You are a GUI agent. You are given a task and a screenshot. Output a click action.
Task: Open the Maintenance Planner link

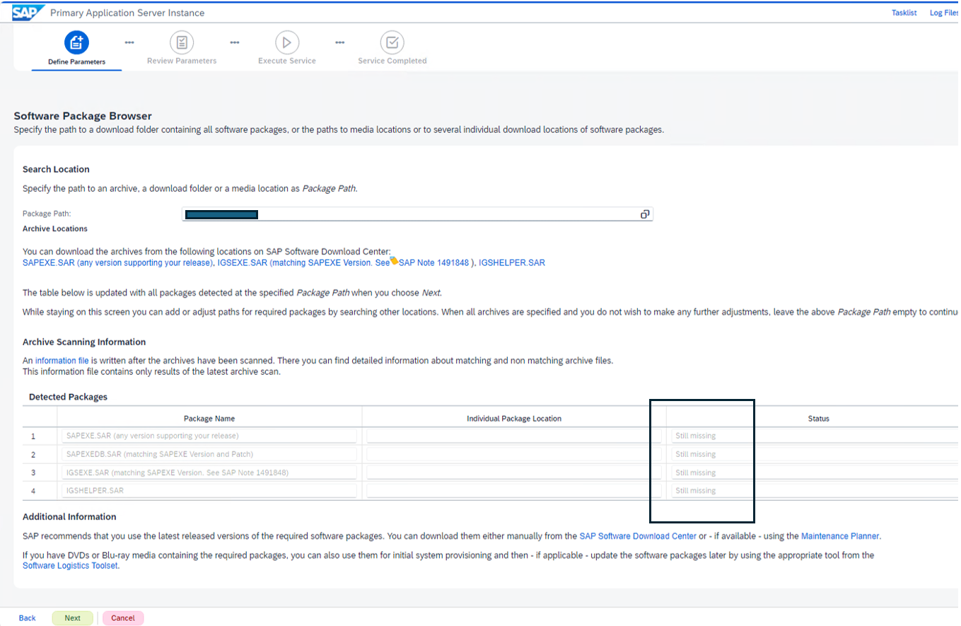[840, 536]
